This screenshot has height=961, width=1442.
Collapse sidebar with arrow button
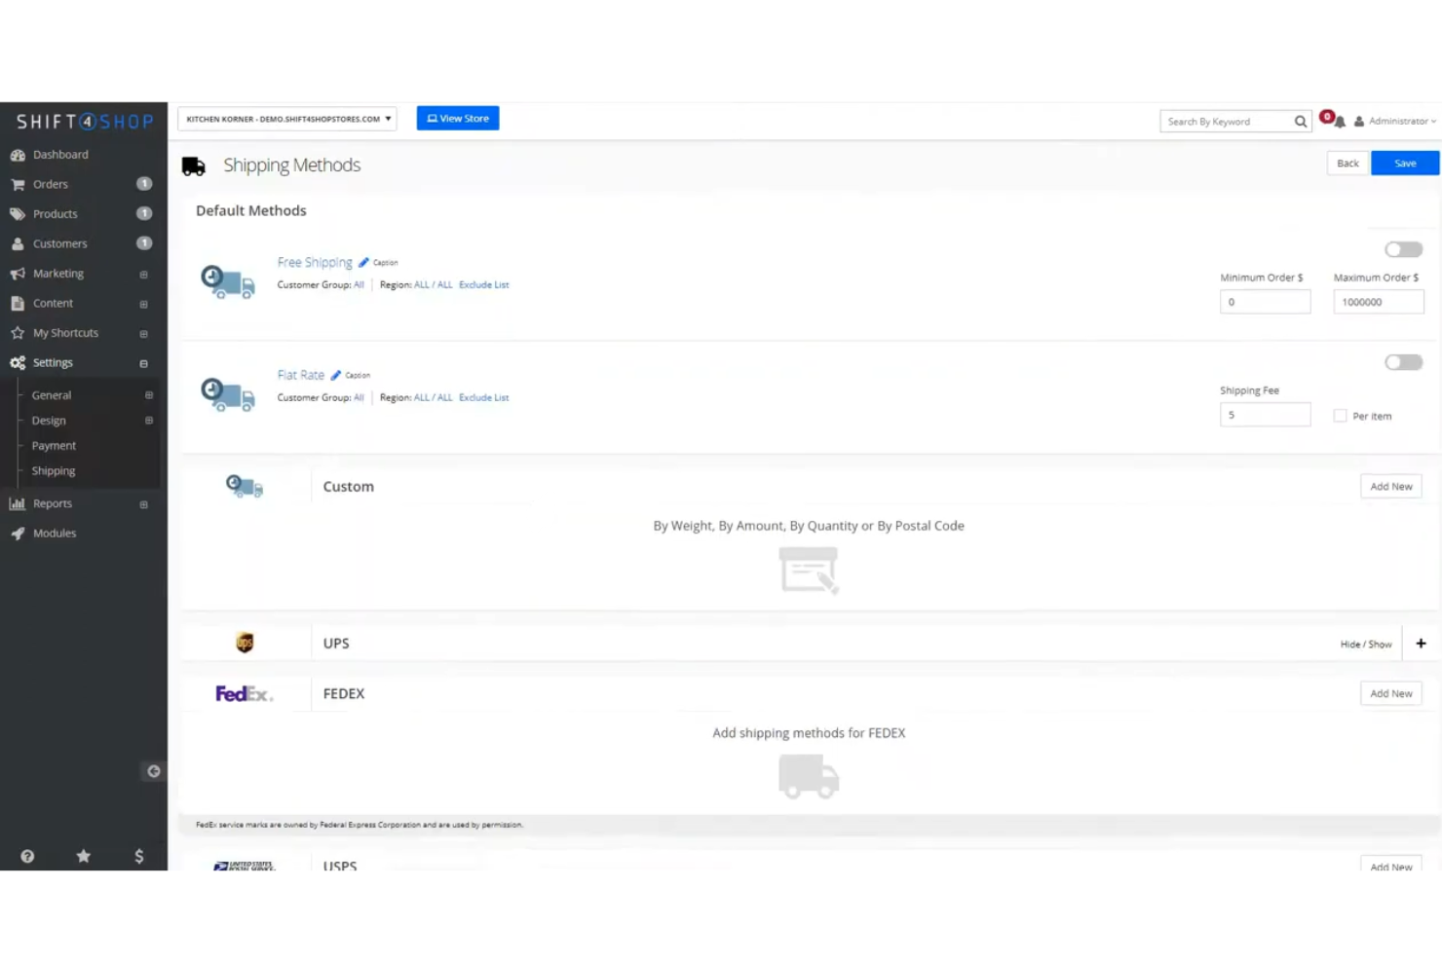pos(153,771)
